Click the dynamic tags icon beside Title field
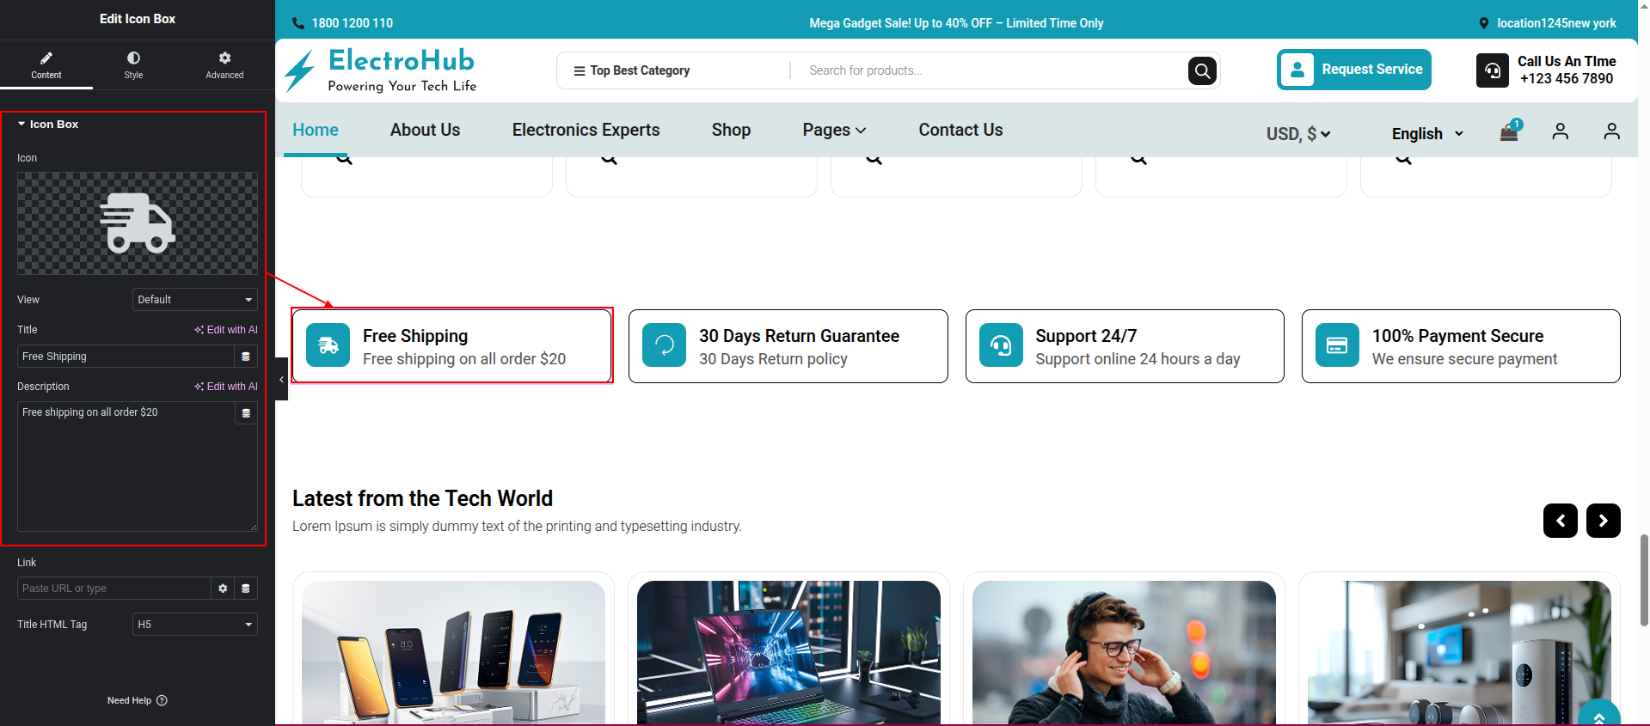The width and height of the screenshot is (1650, 726). coord(246,357)
